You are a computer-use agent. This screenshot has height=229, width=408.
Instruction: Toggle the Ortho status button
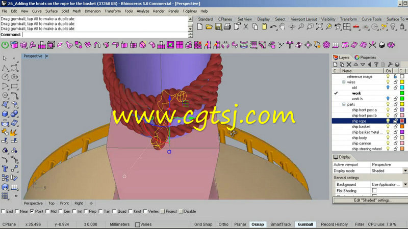tap(223, 224)
